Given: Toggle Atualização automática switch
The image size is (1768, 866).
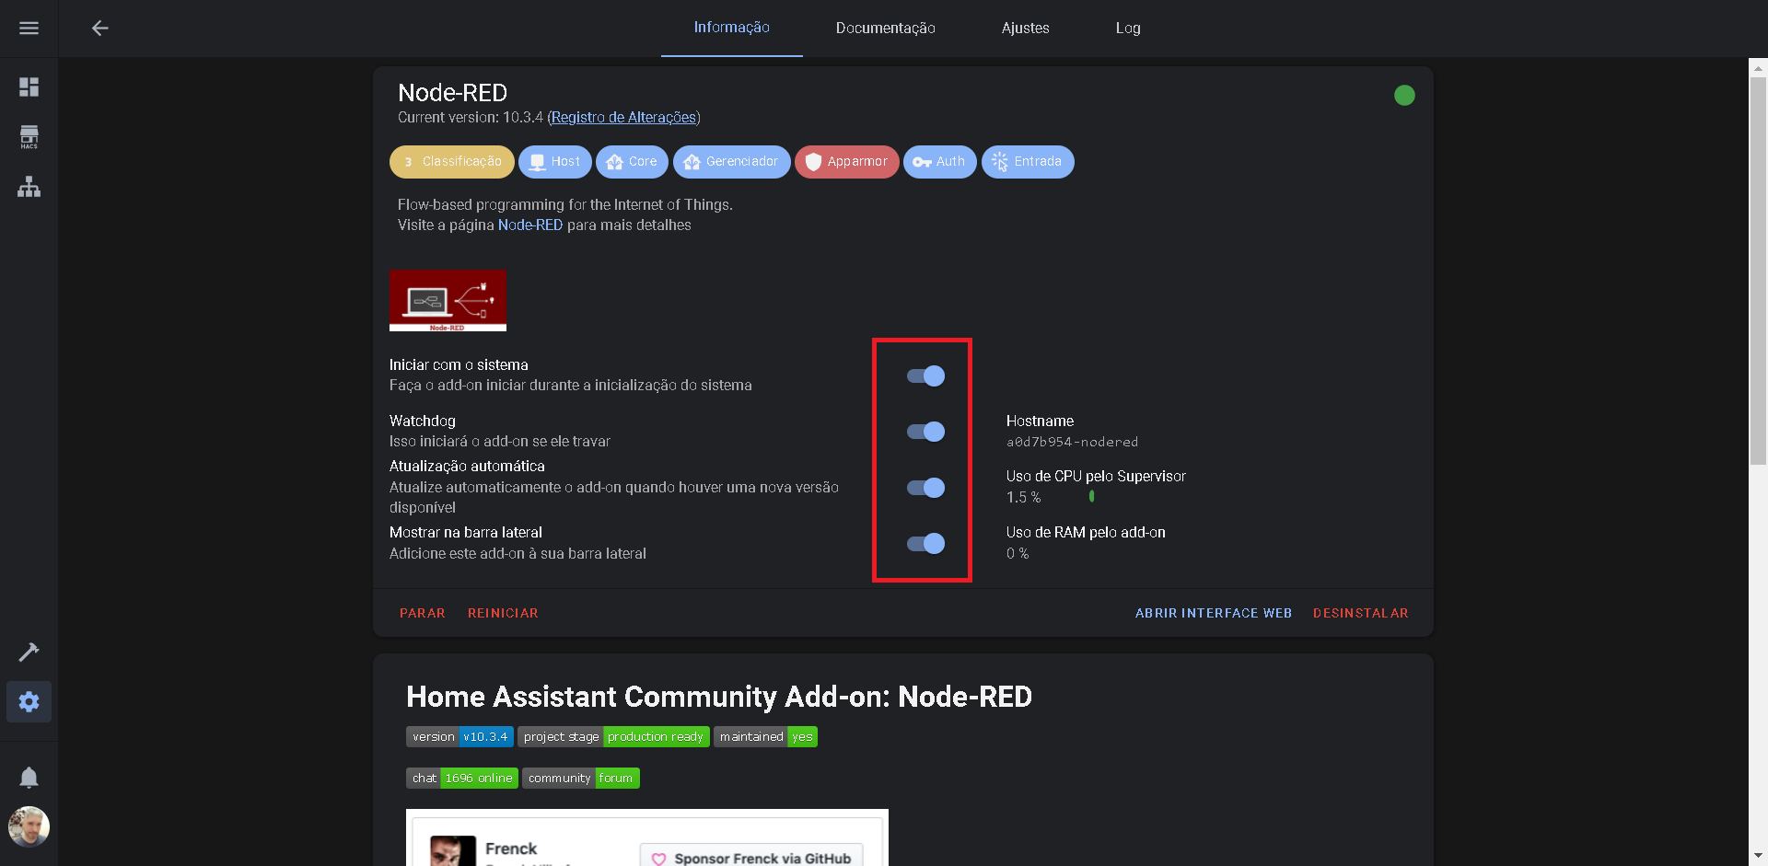Looking at the screenshot, I should 925,488.
